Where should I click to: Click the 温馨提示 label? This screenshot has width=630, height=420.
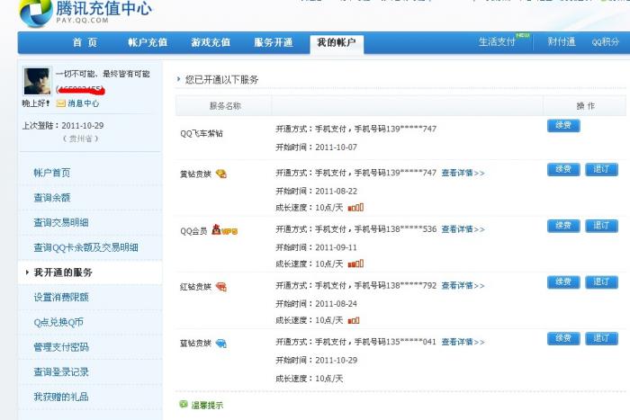207,405
